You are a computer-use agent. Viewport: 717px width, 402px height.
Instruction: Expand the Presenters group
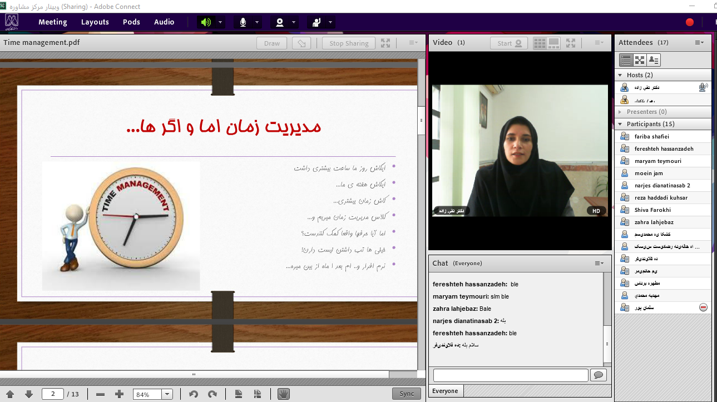[x=620, y=112]
